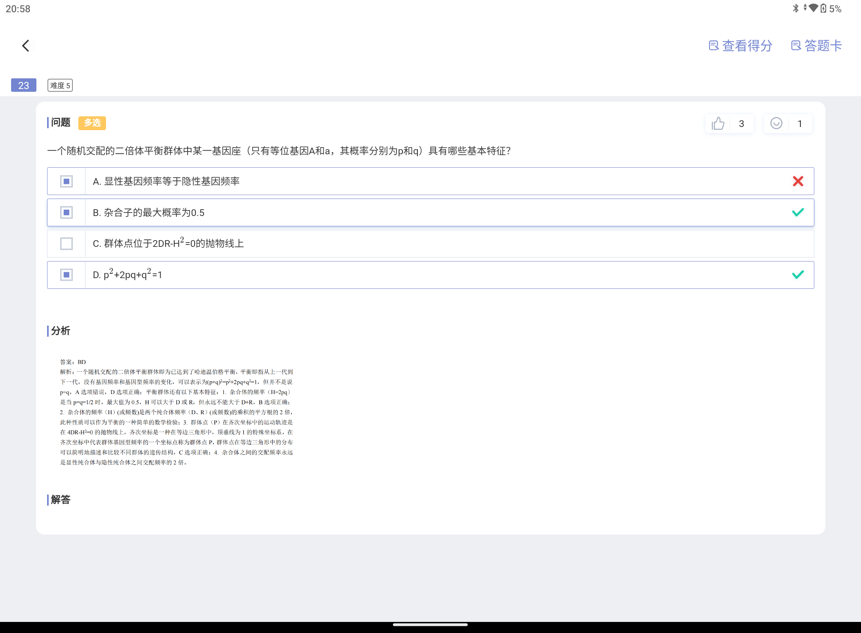
Task: Click the 难度 5 difficulty tag
Action: [x=60, y=85]
